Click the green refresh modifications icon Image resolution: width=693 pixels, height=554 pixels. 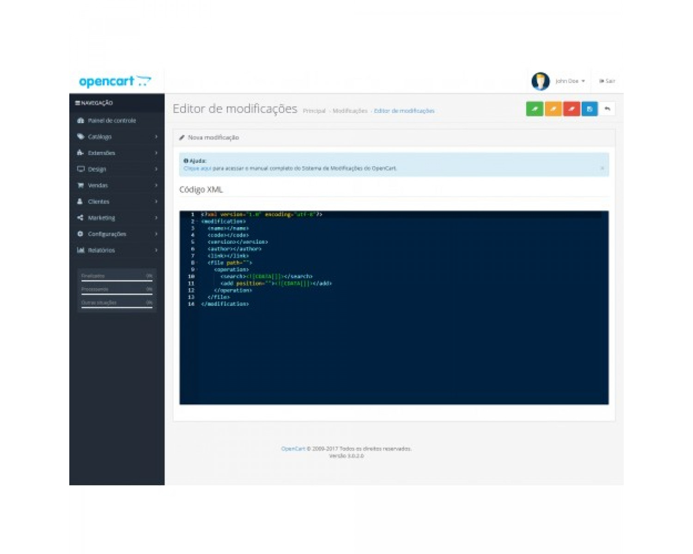pos(534,109)
